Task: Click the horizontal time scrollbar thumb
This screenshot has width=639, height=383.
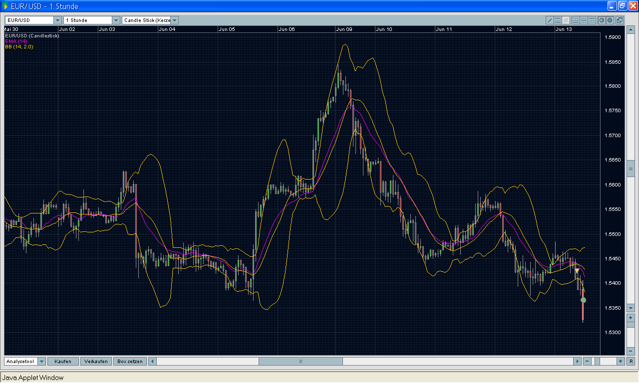Action: 301,361
